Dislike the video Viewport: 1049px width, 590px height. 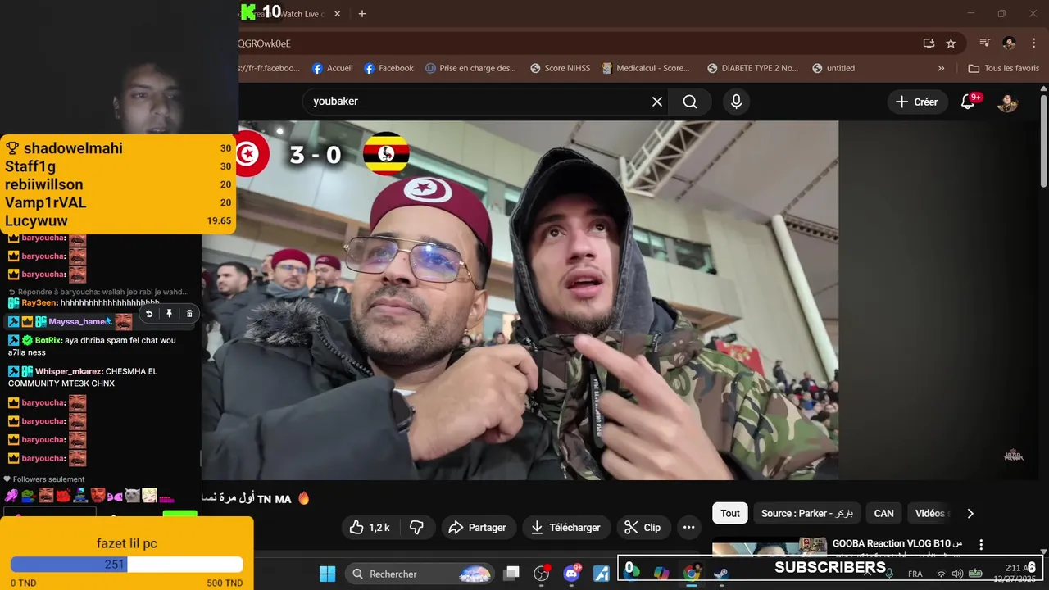pyautogui.click(x=416, y=528)
